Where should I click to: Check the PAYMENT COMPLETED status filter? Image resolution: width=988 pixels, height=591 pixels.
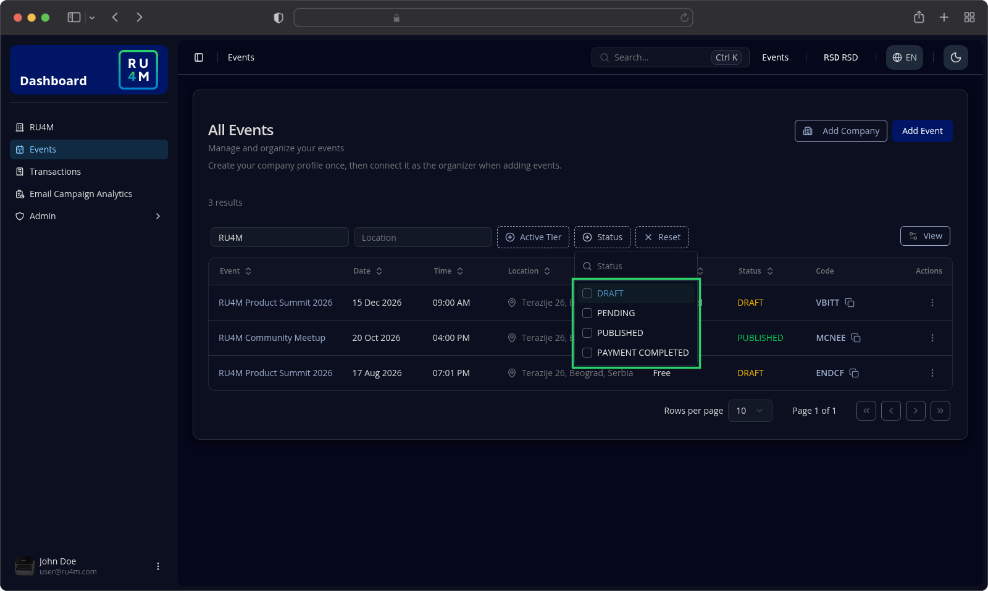(x=587, y=353)
